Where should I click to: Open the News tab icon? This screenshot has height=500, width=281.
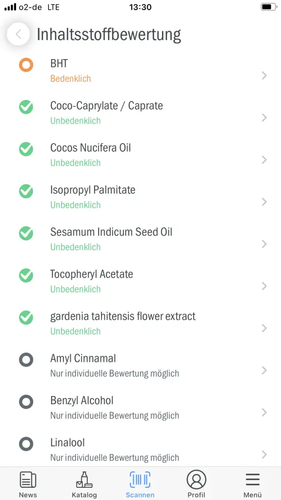28,480
